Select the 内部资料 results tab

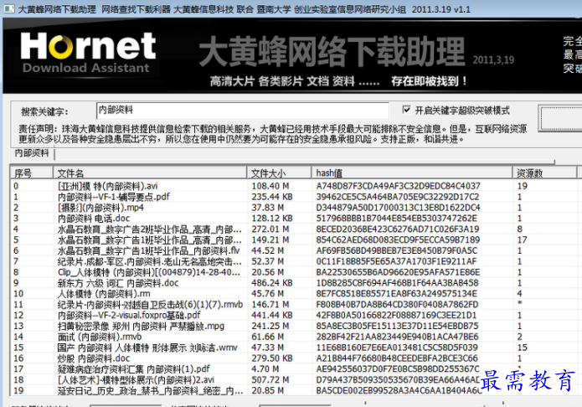point(32,153)
